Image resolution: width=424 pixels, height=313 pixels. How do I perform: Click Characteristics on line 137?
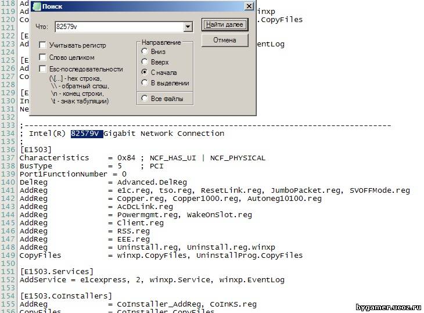coord(55,158)
